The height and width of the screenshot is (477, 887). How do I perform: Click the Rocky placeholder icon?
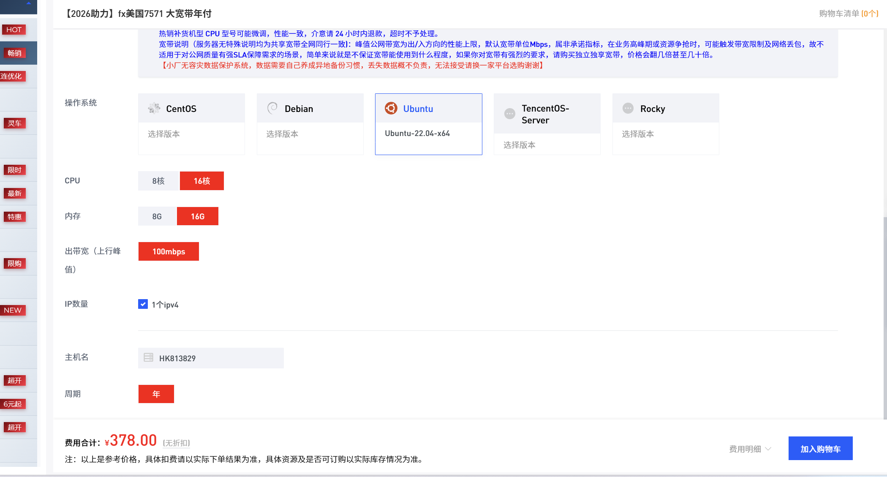[628, 108]
